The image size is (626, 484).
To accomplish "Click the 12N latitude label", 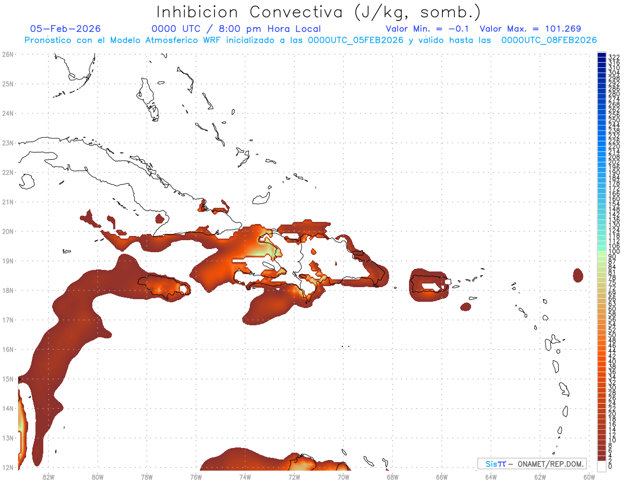I will point(7,467).
